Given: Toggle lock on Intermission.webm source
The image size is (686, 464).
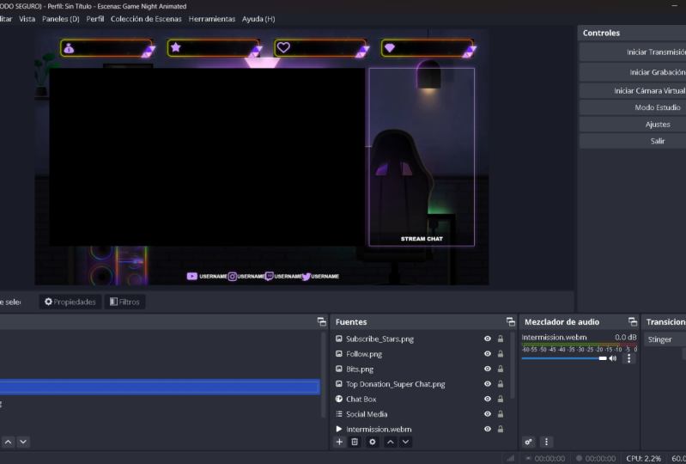Looking at the screenshot, I should (500, 429).
